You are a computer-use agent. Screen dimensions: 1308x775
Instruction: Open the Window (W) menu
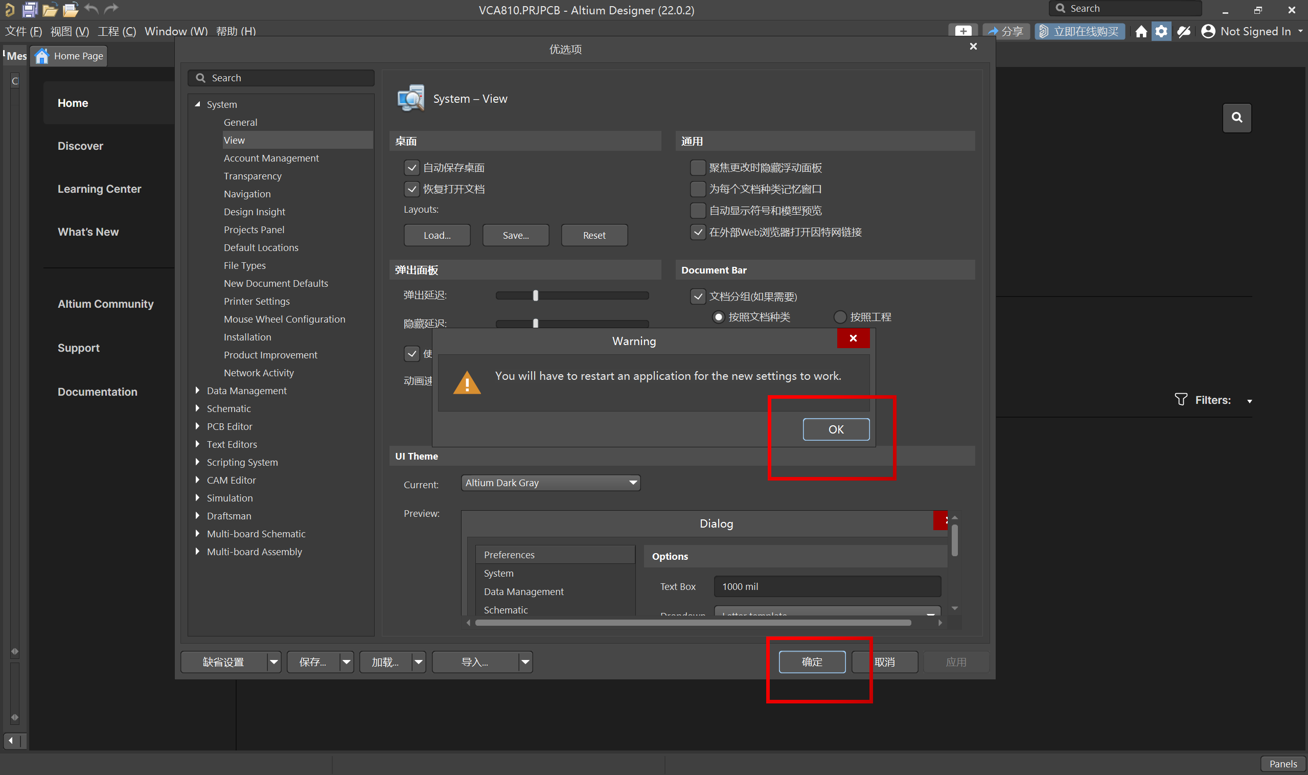(176, 31)
